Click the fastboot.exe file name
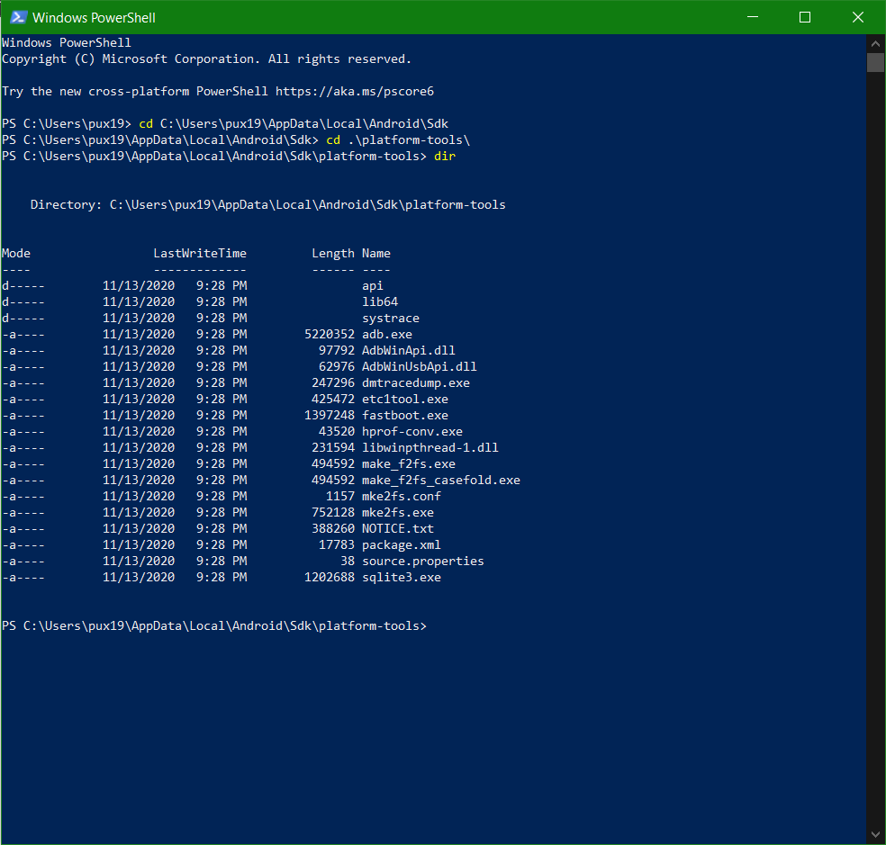Screen dimensions: 886x845 [x=405, y=416]
